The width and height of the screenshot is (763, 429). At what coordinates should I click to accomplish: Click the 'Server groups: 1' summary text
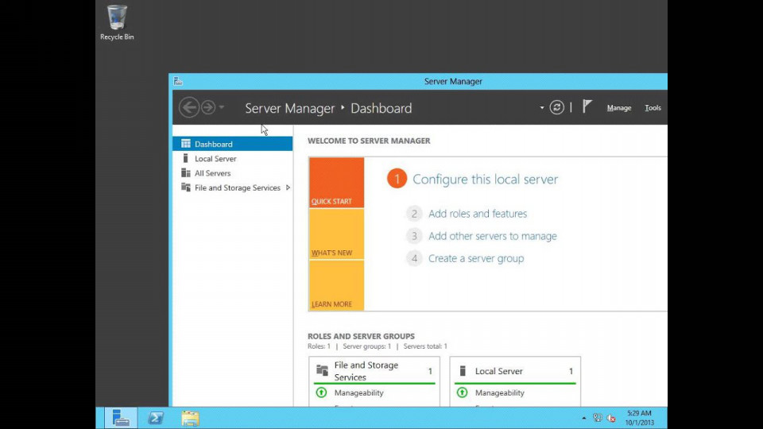(x=367, y=346)
